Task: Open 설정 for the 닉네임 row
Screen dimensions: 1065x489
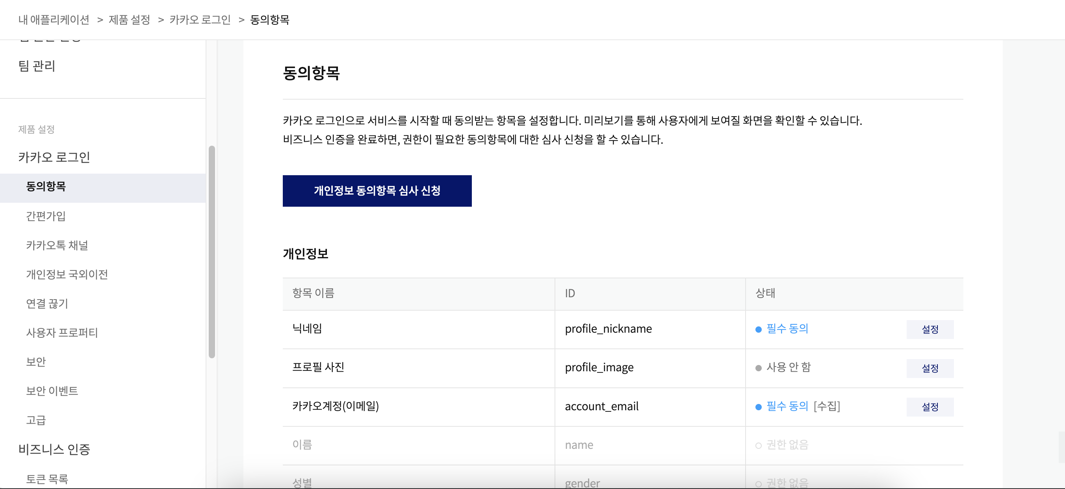Action: point(930,329)
